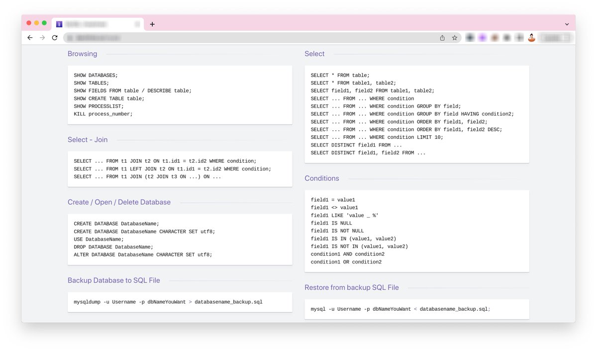Bookmark the page with the star icon
The width and height of the screenshot is (597, 351).
tap(455, 38)
